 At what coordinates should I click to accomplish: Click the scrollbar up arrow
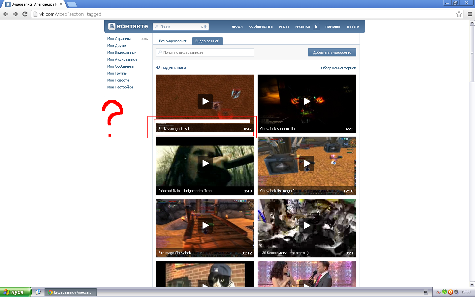click(x=472, y=23)
